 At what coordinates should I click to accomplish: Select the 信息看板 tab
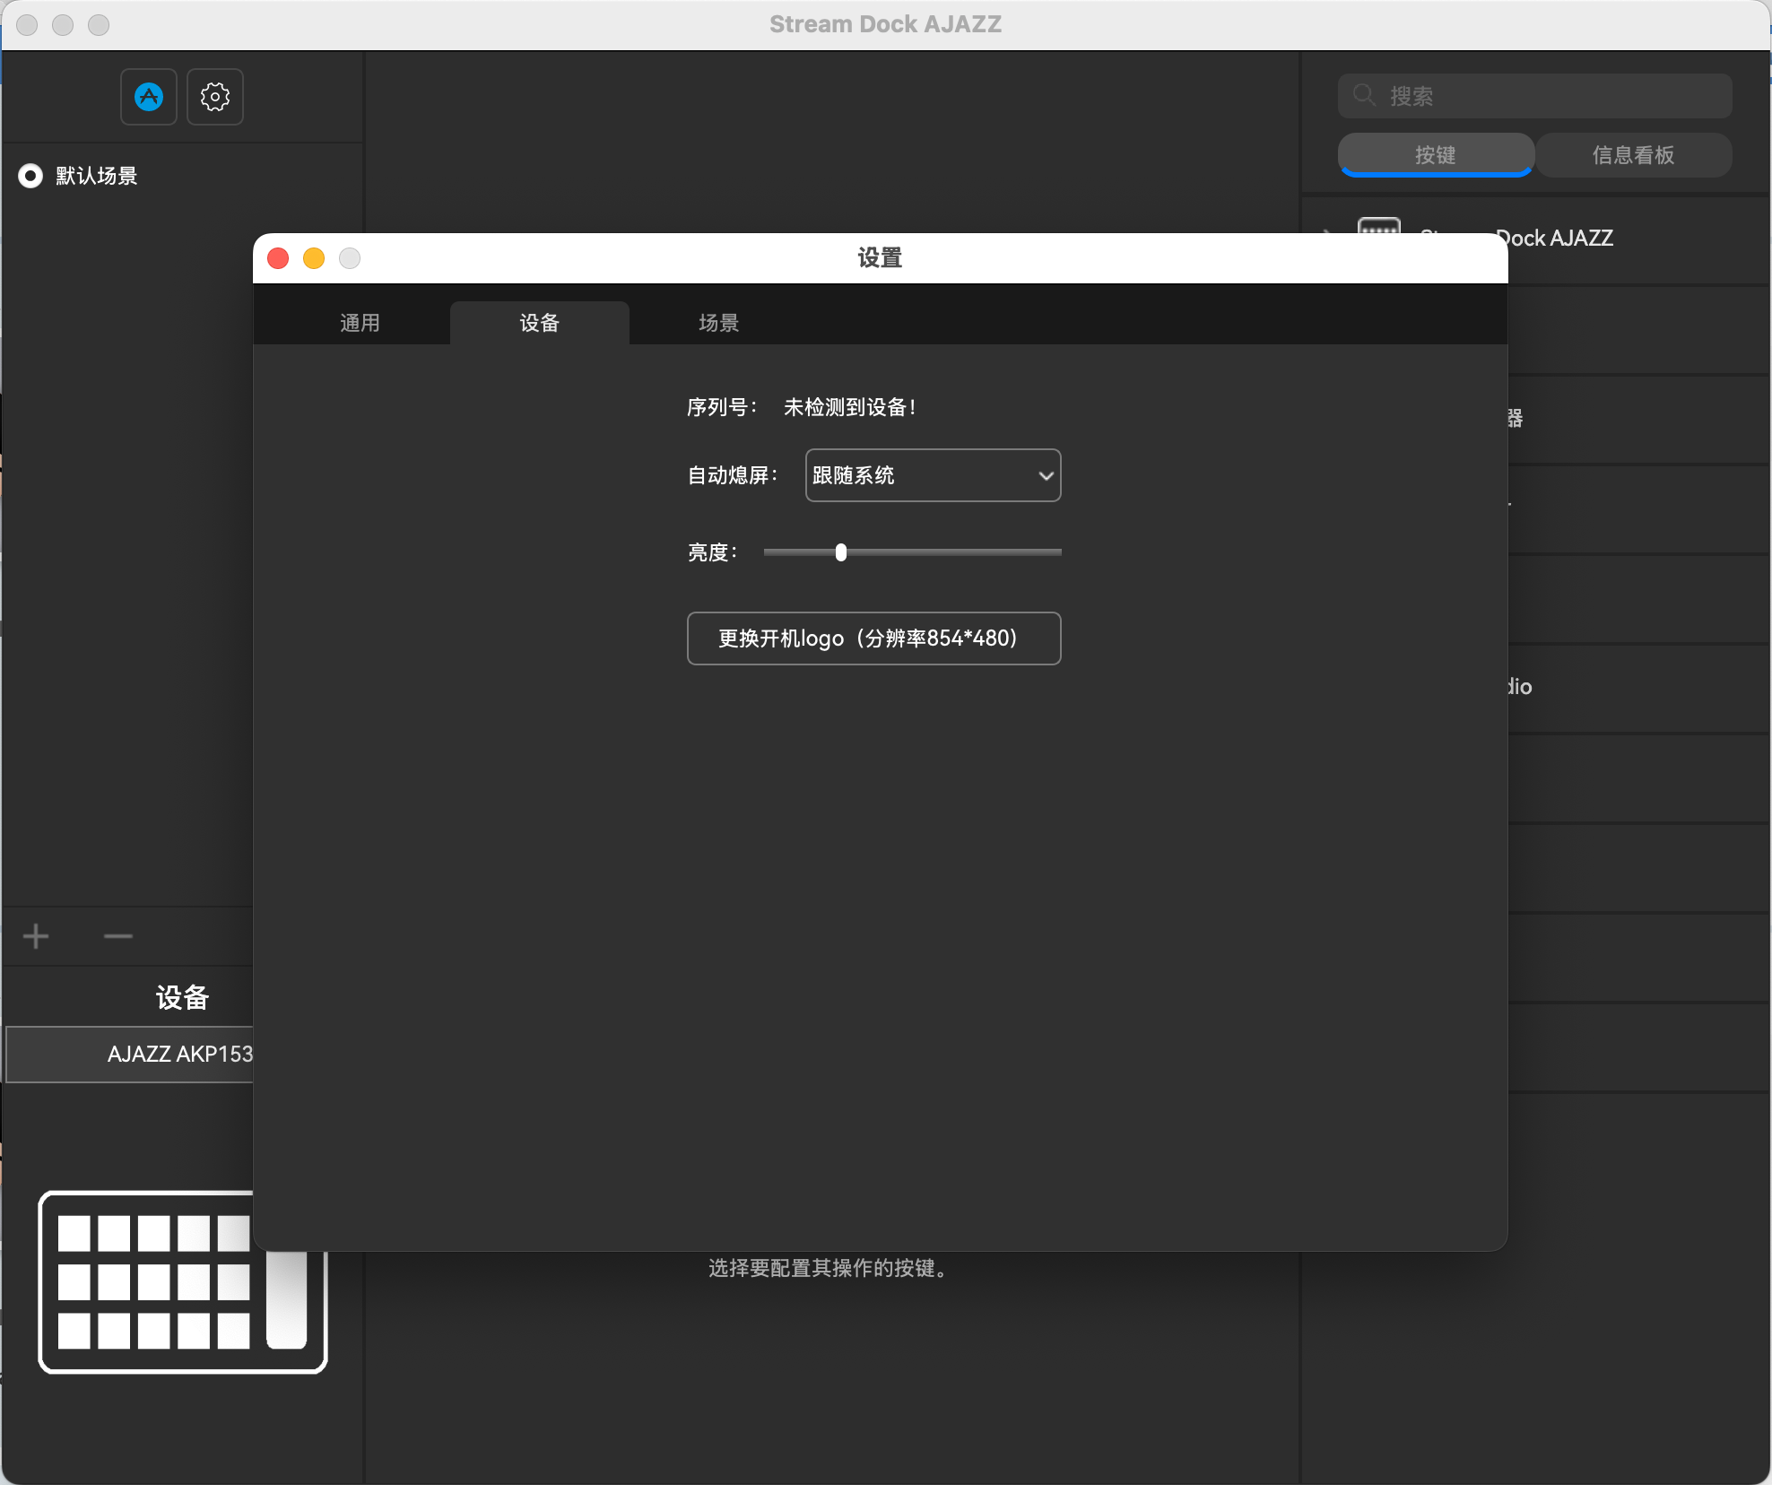[x=1633, y=154]
